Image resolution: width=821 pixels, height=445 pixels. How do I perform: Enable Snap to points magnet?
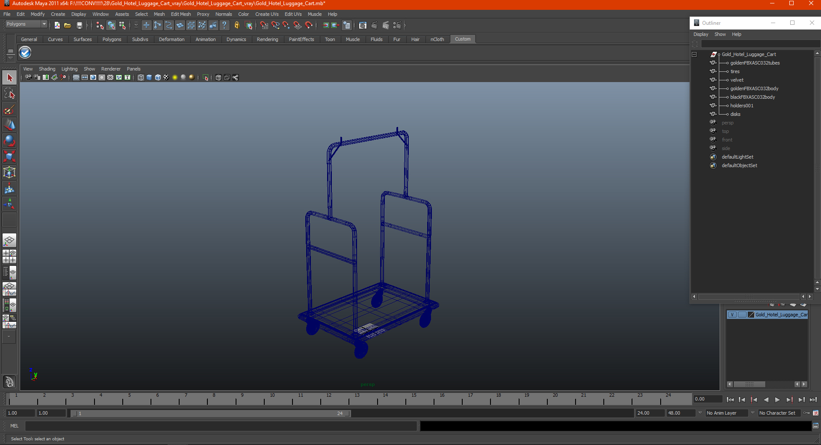point(286,26)
